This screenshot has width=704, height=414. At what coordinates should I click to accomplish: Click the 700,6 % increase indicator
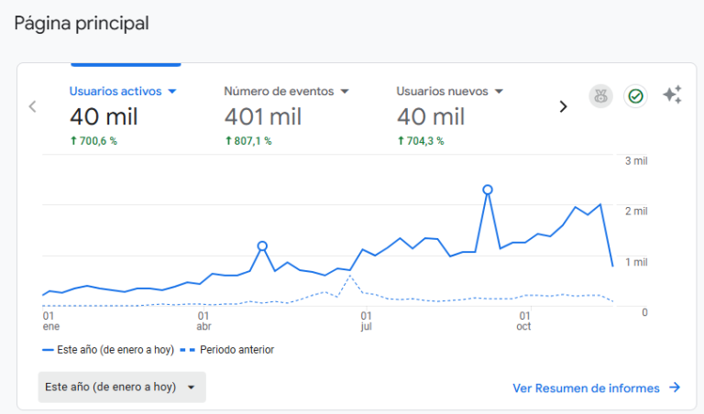93,141
